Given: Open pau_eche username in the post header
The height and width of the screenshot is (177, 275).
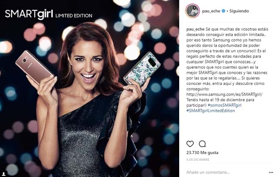Looking at the screenshot, I should coord(211,11).
